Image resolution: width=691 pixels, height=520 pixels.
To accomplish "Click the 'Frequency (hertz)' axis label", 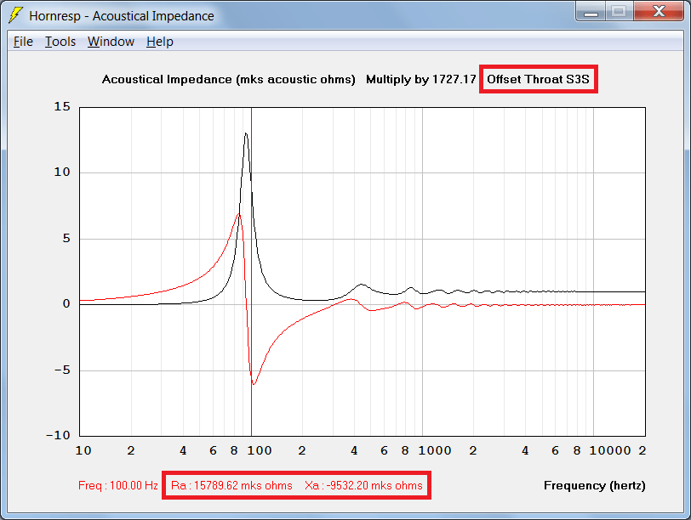I will [x=595, y=486].
